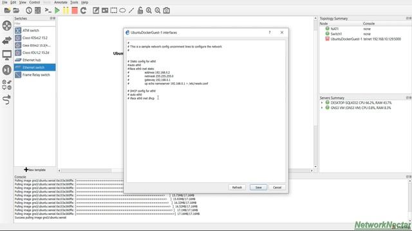This screenshot has height=231, width=412.
Task: Open the Tools menu
Action: pos(74,3)
